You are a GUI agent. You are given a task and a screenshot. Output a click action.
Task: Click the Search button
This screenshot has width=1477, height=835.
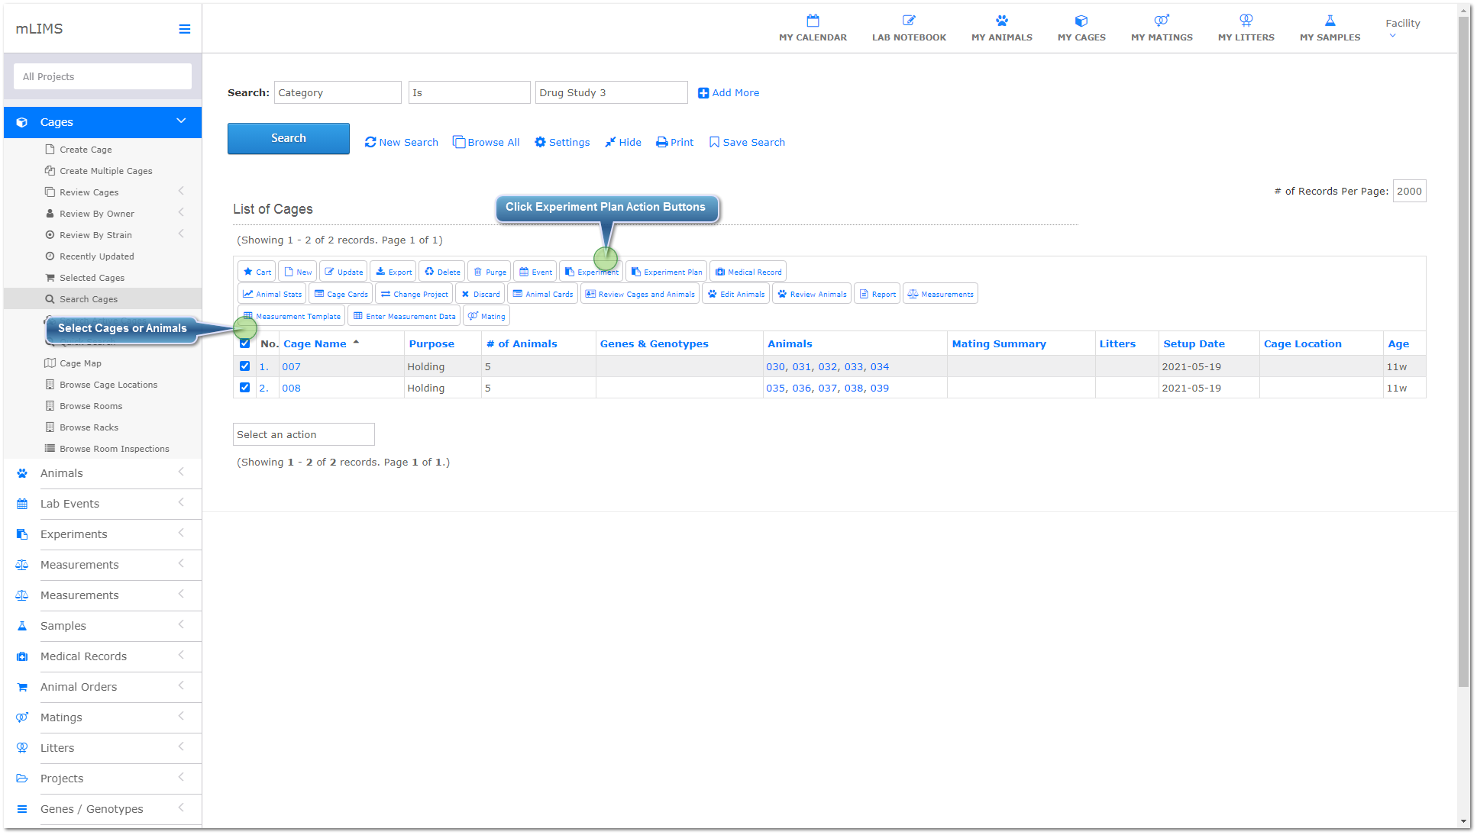point(289,138)
